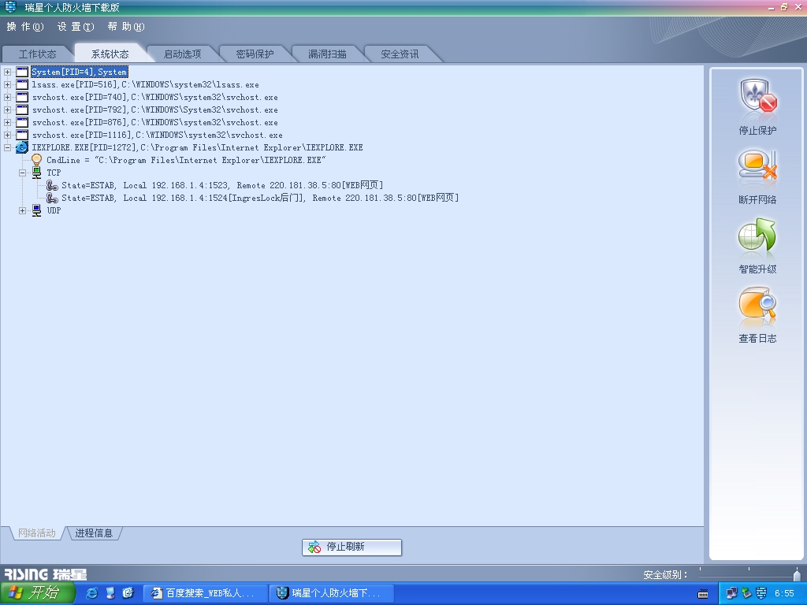The width and height of the screenshot is (807, 605).
Task: Select the 网络活动 bottom tab
Action: (x=36, y=533)
